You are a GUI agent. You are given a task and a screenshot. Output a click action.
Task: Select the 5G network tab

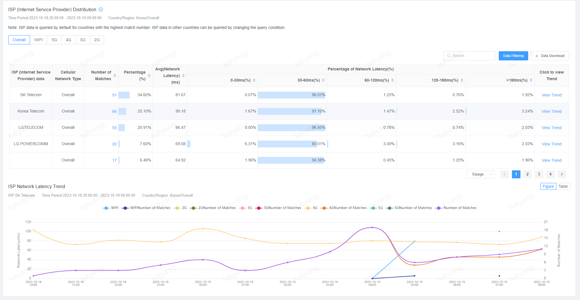54,40
